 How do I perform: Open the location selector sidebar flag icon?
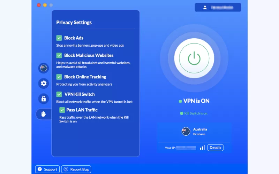(44, 68)
